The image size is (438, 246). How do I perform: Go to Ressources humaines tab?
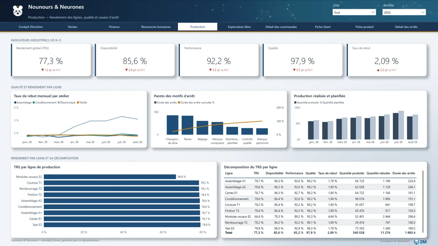pyautogui.click(x=156, y=27)
